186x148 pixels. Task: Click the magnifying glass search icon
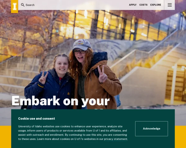click(x=23, y=5)
